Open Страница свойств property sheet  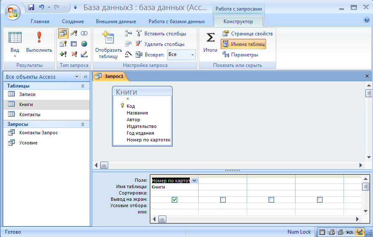coord(248,34)
